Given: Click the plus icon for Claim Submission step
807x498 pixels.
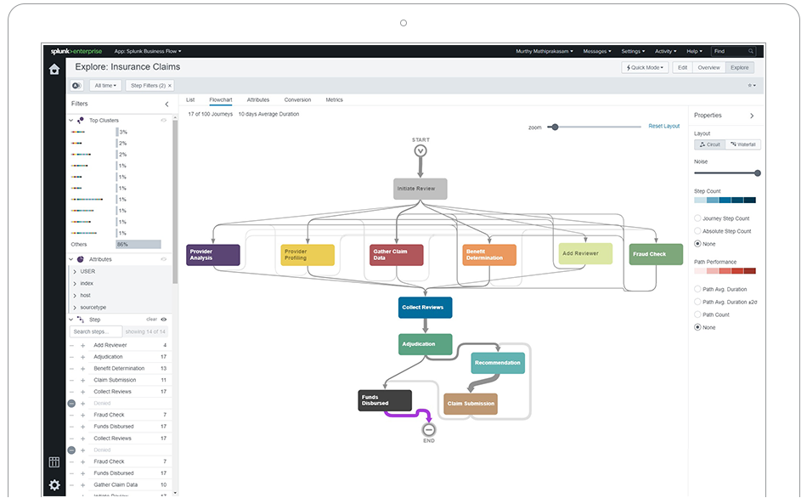Looking at the screenshot, I should pyautogui.click(x=83, y=380).
